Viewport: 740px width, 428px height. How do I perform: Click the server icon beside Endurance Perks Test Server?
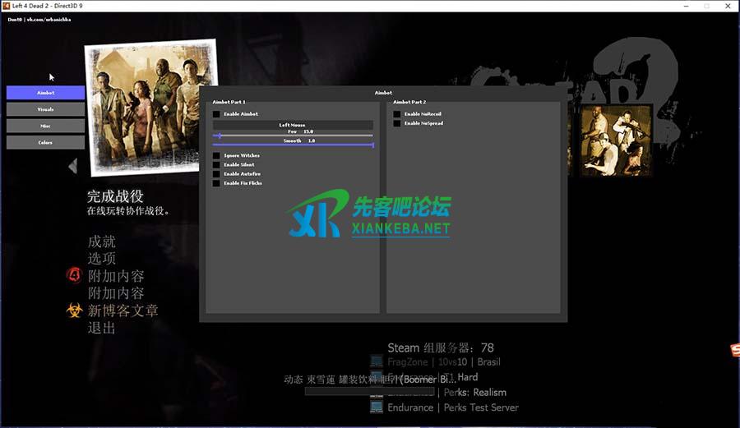376,407
